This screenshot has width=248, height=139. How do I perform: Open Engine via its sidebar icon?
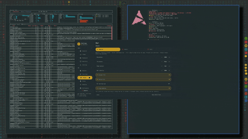81,71
